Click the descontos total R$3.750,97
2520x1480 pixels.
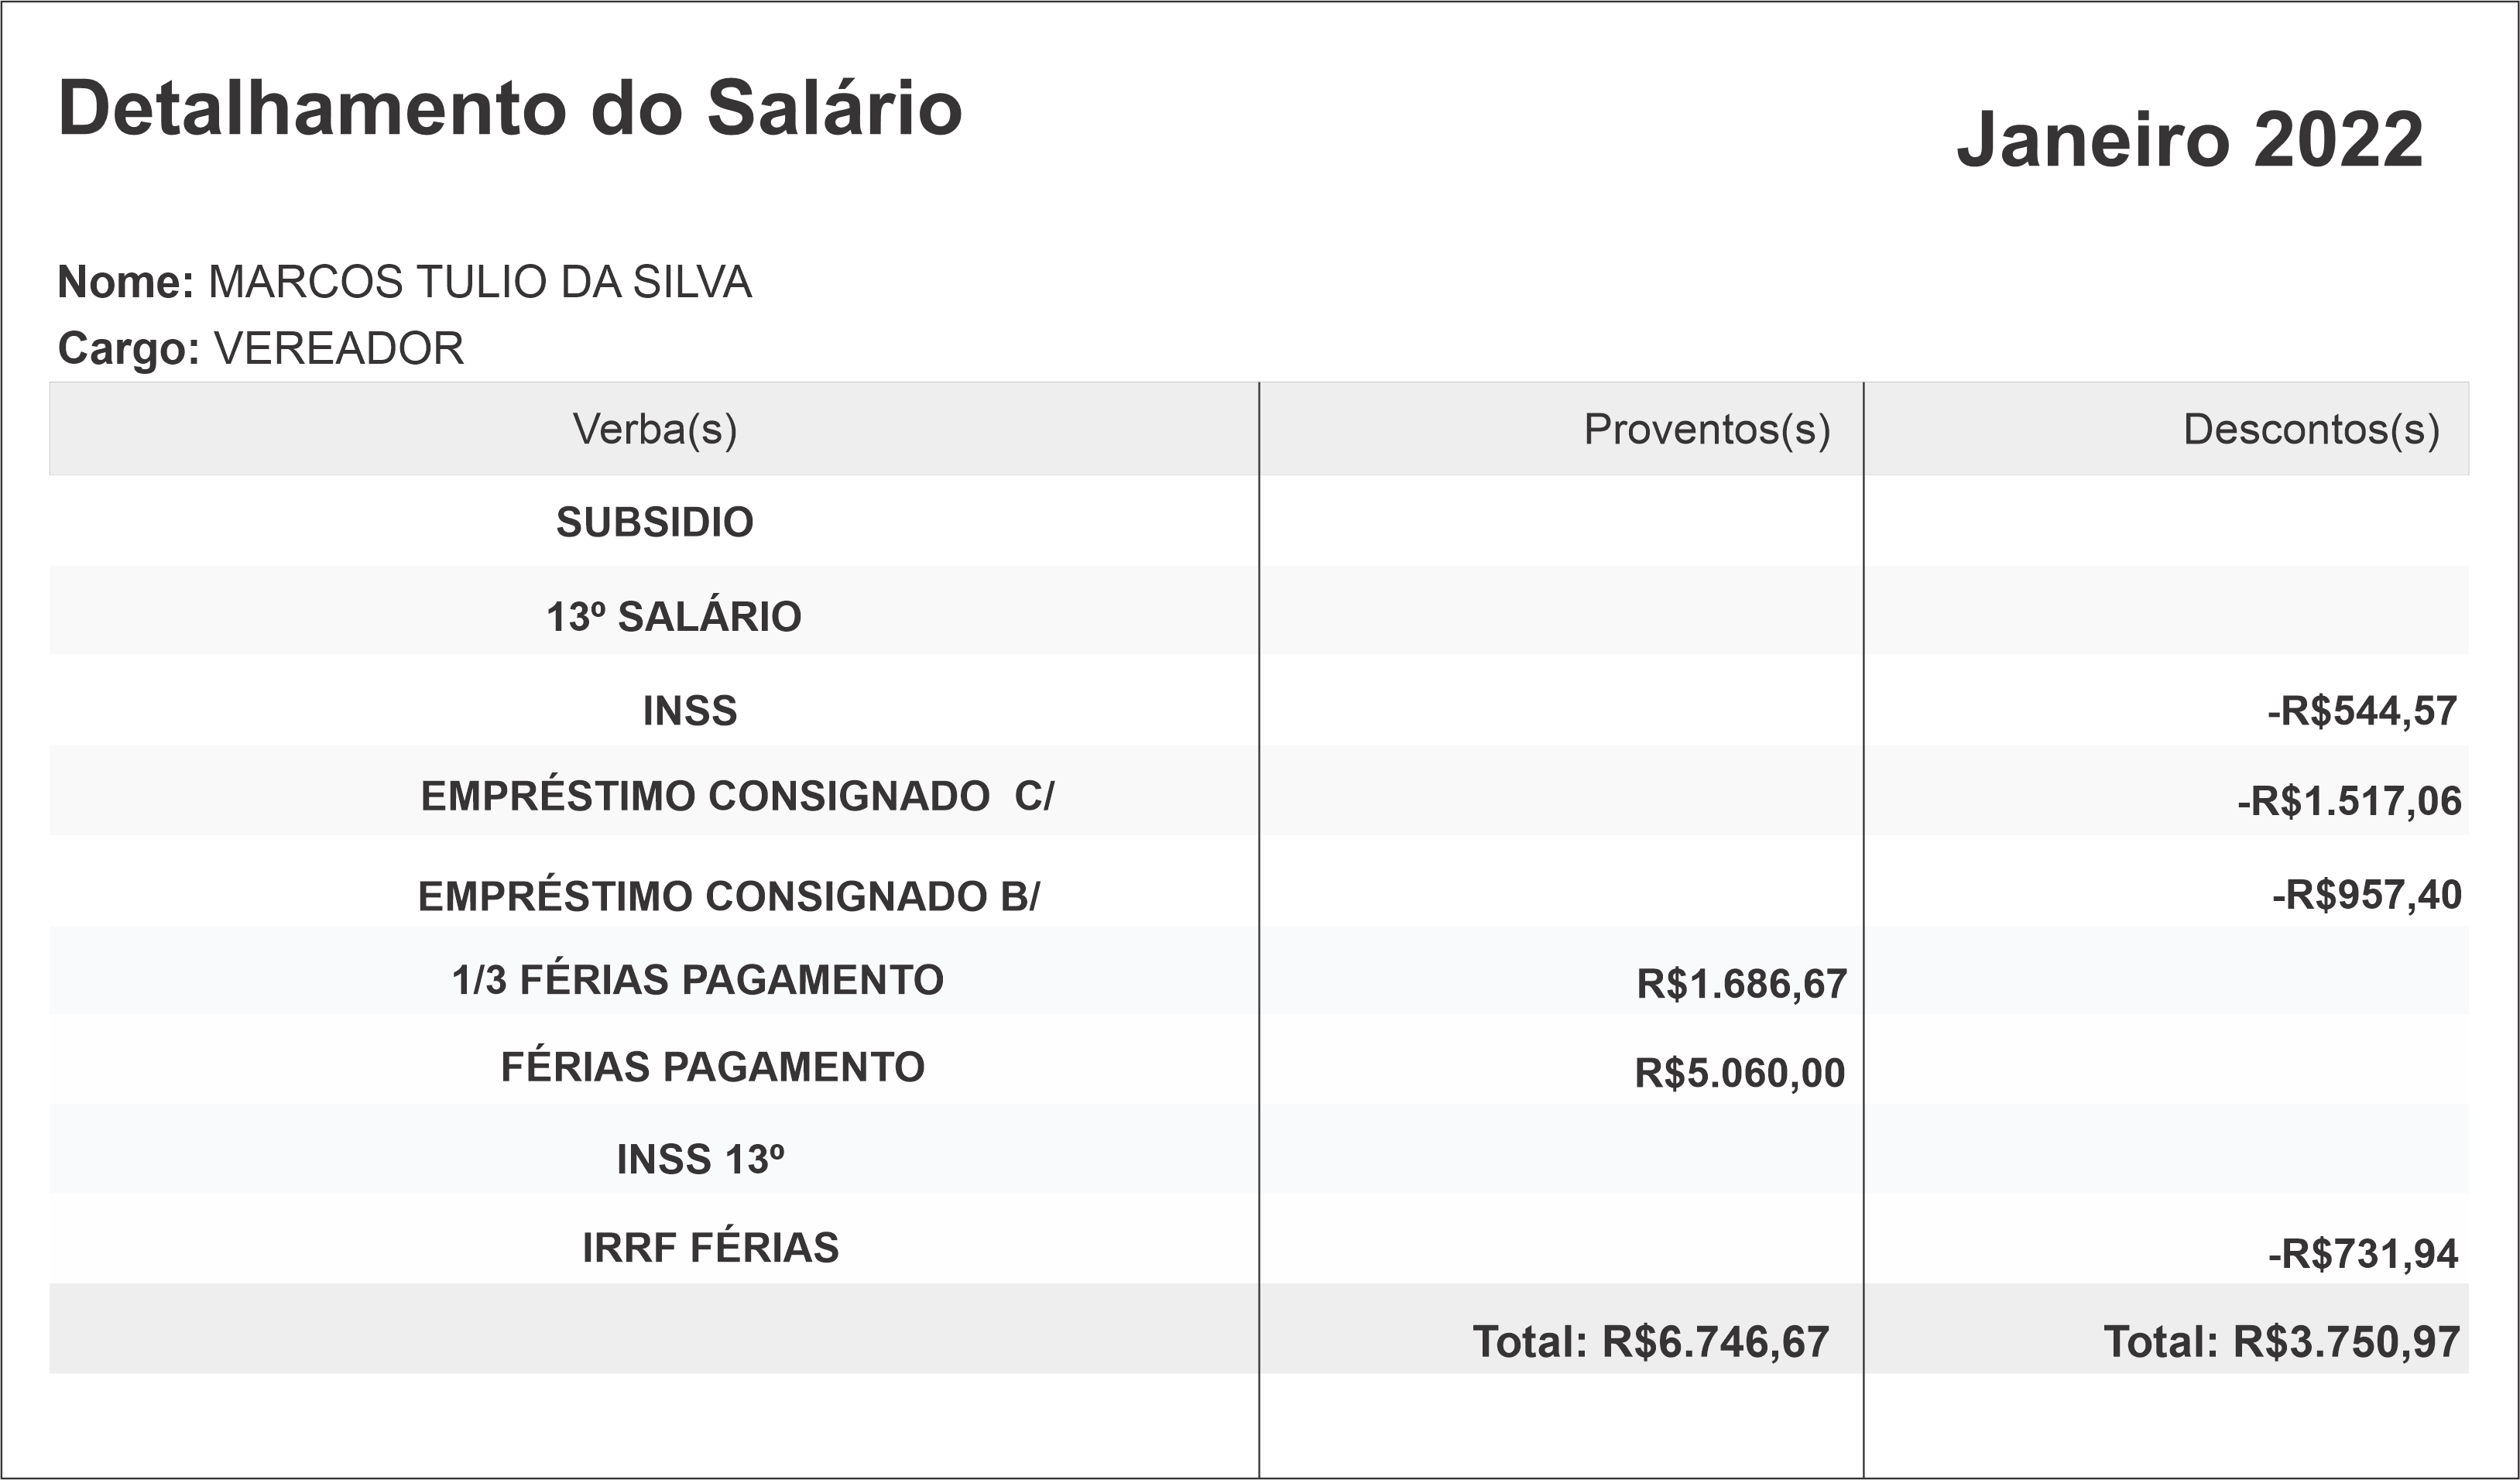click(2281, 1342)
